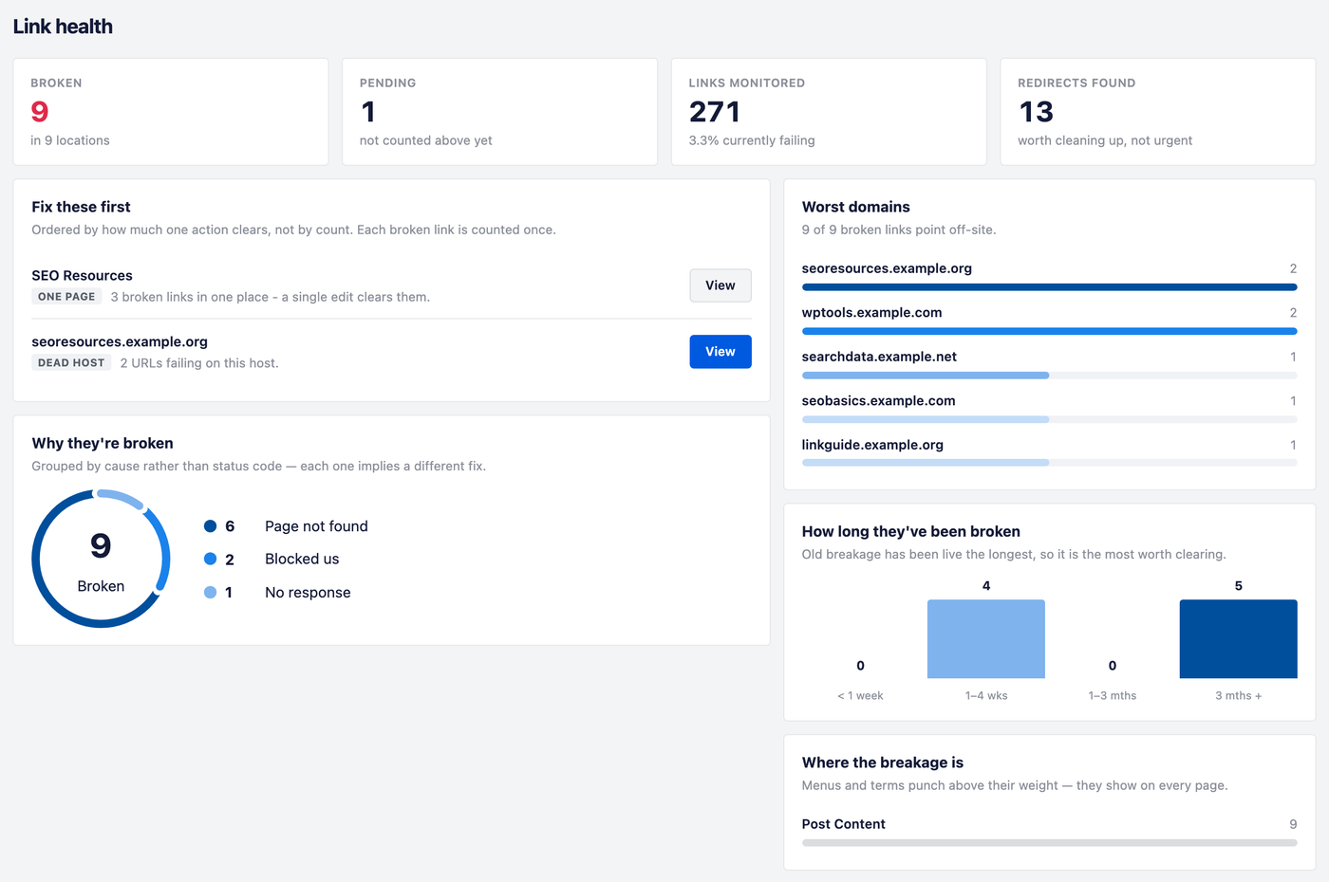Screen dimensions: 1329x882
Task: Select wptools.example.com domain name
Action: coord(871,313)
